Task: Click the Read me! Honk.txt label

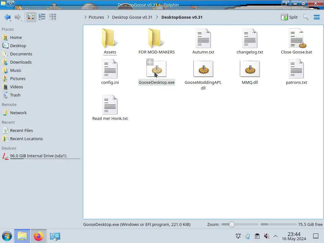Action: (x=110, y=119)
